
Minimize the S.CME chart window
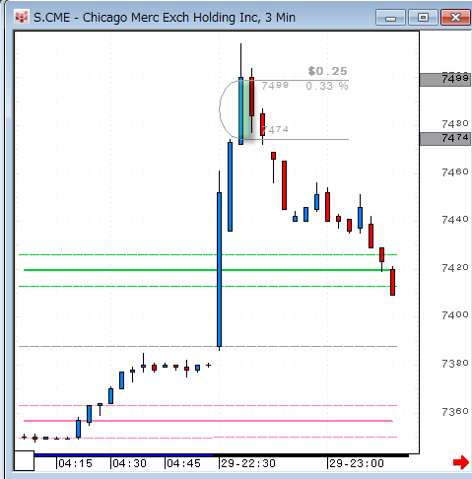click(390, 18)
